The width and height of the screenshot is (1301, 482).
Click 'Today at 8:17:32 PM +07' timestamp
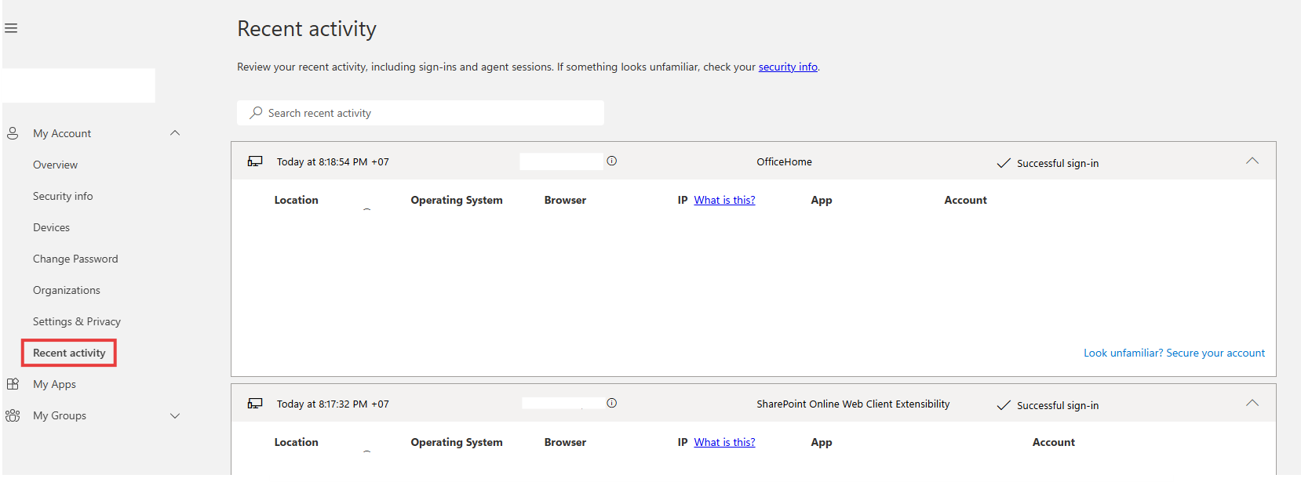click(333, 404)
